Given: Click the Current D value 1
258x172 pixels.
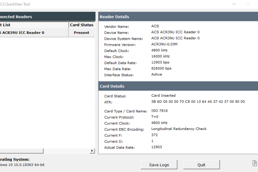Looking at the screenshot, I should 152,141.
